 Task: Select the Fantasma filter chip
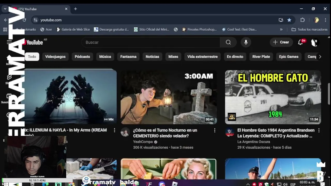(x=128, y=57)
